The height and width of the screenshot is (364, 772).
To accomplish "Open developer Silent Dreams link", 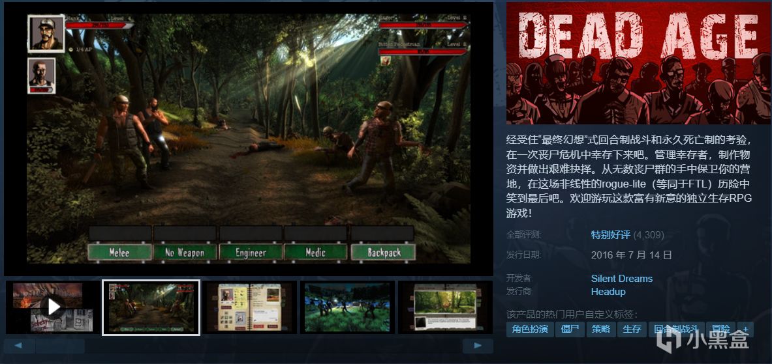I will click(622, 279).
